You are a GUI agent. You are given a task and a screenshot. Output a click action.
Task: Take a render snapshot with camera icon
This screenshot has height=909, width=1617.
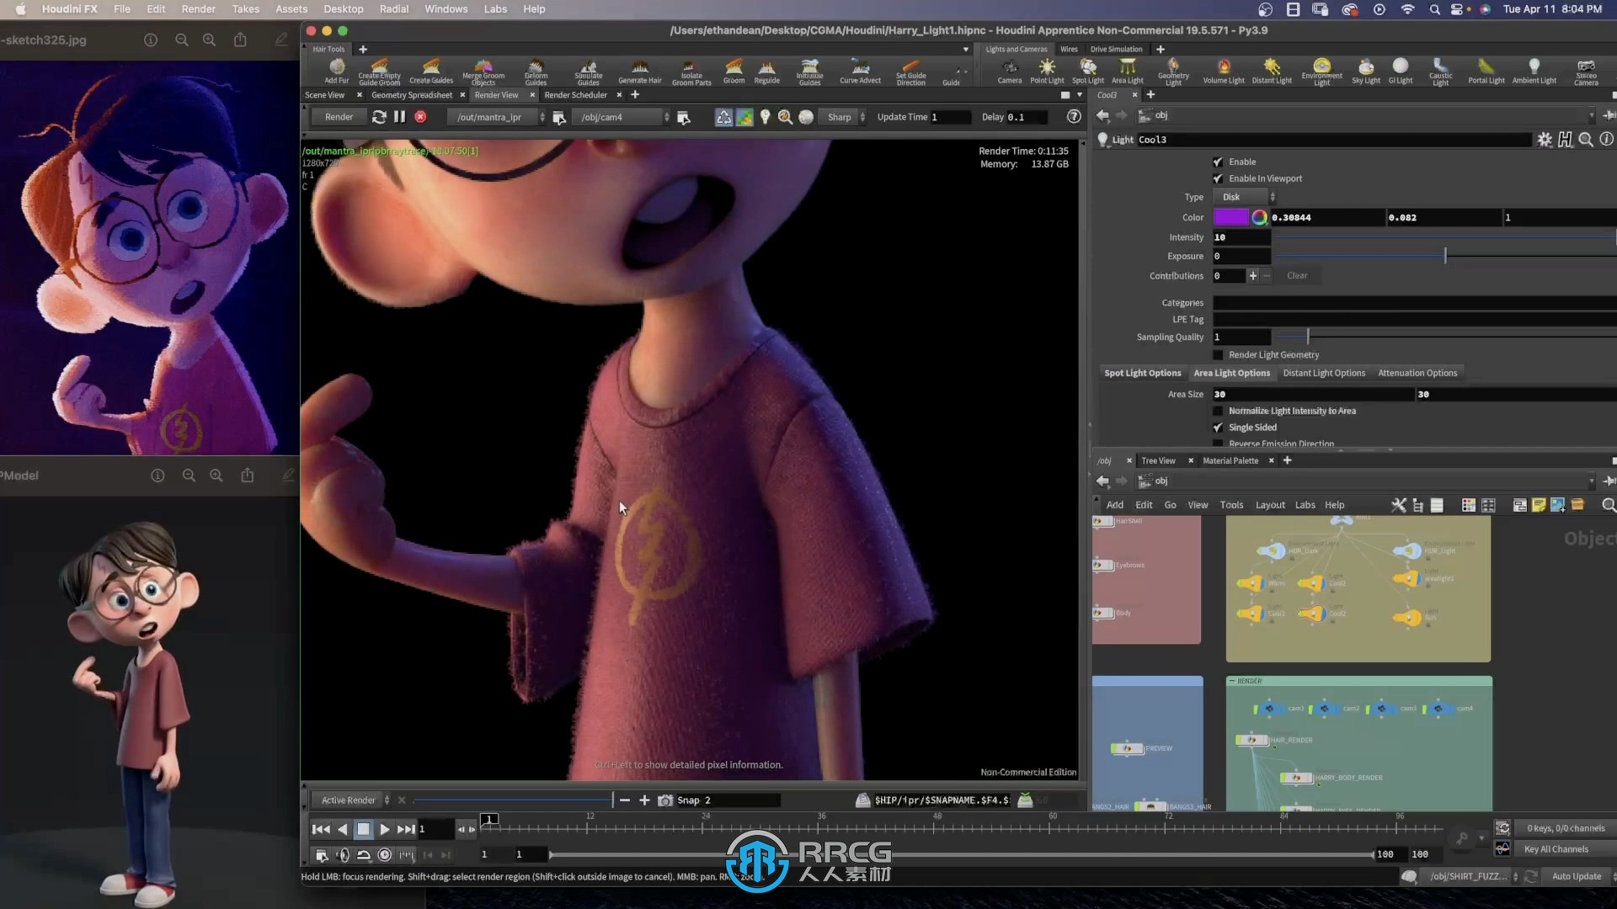(665, 800)
